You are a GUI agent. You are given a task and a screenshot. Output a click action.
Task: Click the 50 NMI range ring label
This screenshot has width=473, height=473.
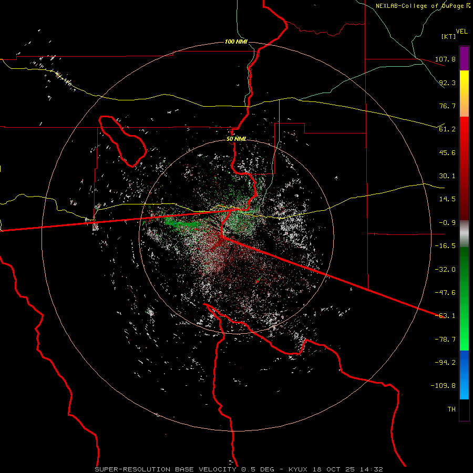[236, 139]
